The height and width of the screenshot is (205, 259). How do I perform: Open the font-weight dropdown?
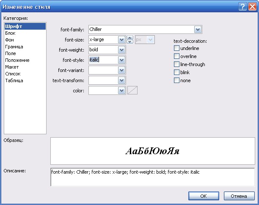(121, 50)
